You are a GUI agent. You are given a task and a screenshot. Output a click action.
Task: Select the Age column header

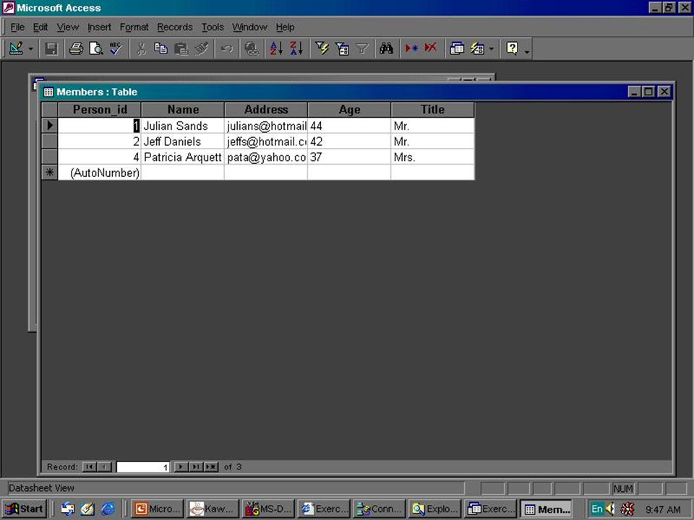[349, 110]
